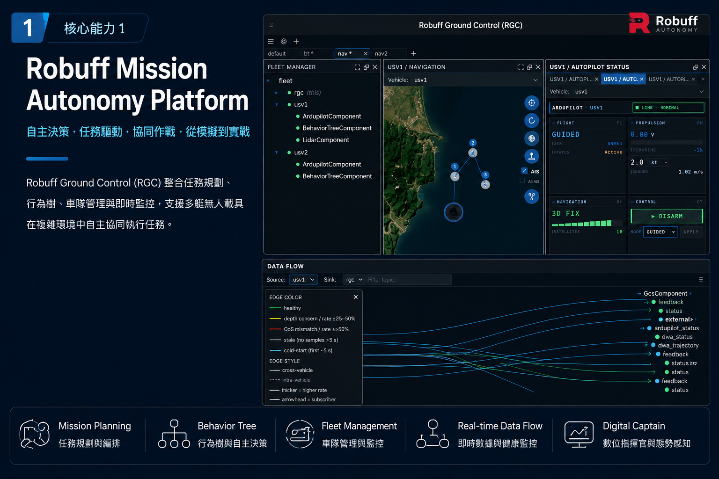Open the GUIDED mode dropdown
The image size is (719, 479).
(x=660, y=232)
